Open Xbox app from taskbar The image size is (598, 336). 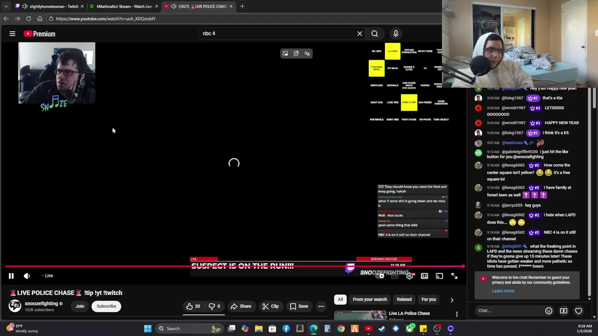click(410, 329)
